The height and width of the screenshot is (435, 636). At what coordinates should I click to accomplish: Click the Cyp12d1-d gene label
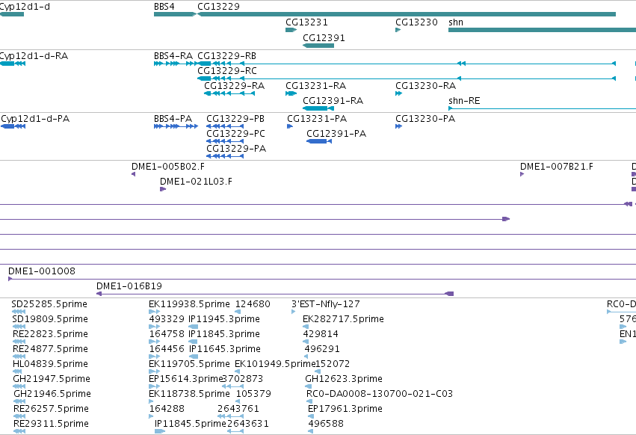point(25,7)
